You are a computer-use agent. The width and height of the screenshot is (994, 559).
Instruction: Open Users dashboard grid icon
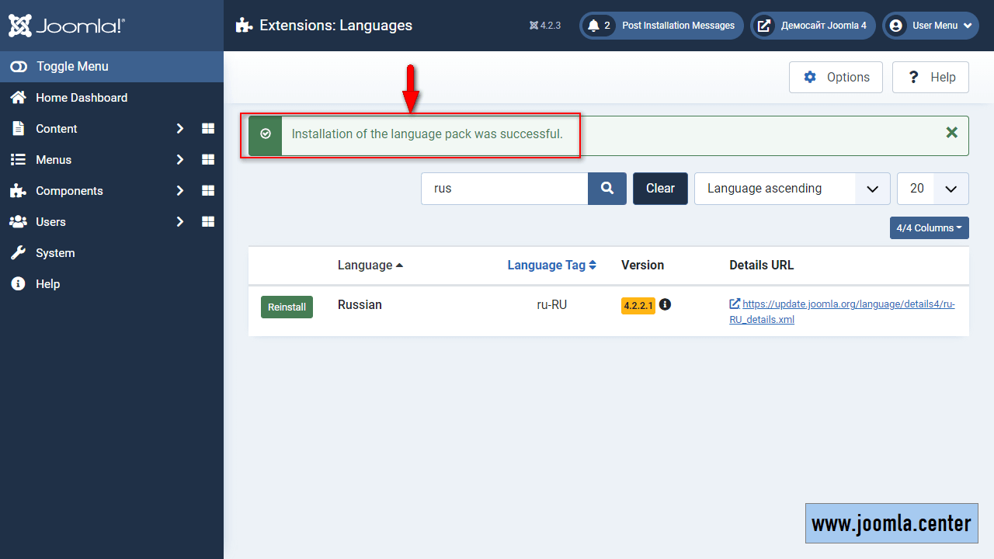pyautogui.click(x=208, y=222)
